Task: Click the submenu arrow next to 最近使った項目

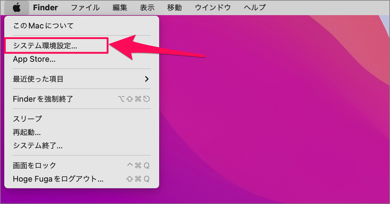Action: coord(147,79)
